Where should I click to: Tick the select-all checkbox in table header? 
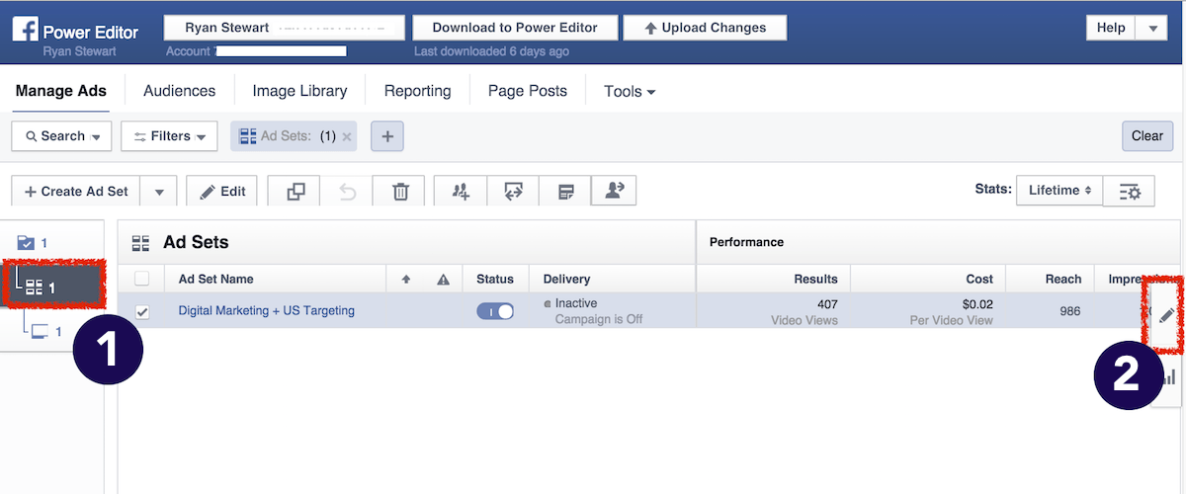pos(142,280)
